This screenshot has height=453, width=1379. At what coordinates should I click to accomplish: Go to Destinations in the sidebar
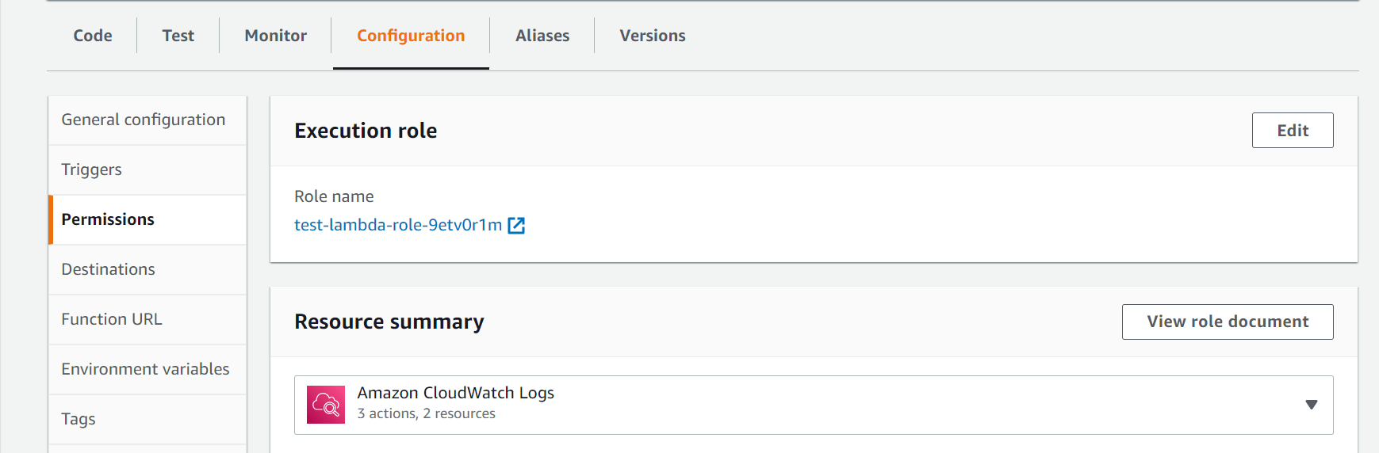click(109, 269)
